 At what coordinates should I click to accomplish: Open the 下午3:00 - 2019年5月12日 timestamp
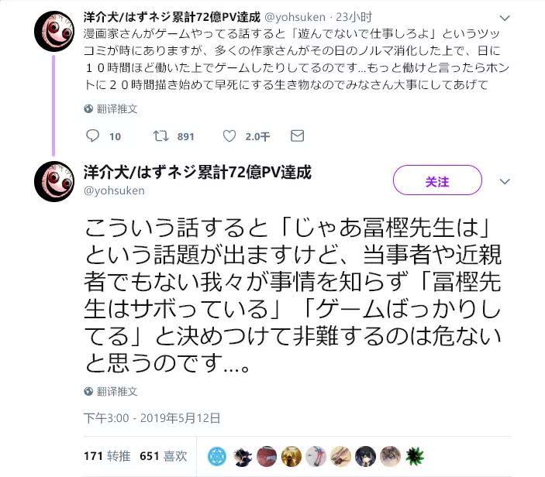(x=152, y=418)
